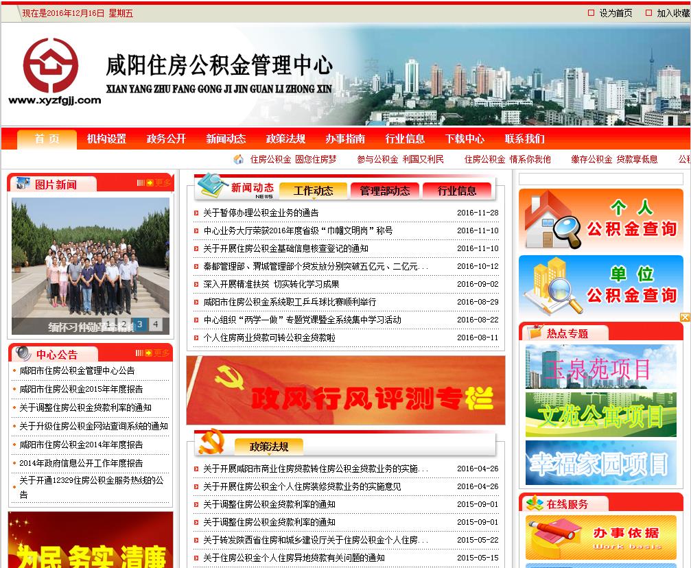Select slide number 3 in the photo carousel
Image resolution: width=691 pixels, height=568 pixels.
(x=140, y=324)
